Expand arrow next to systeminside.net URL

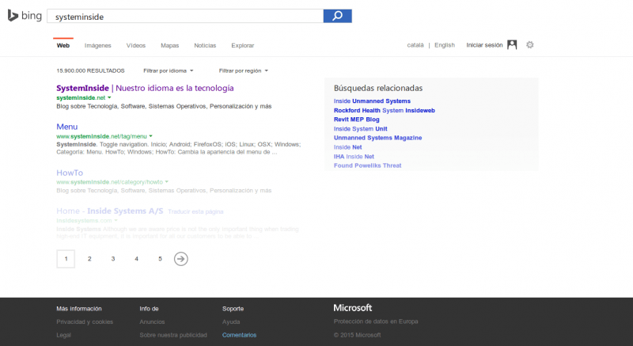point(109,97)
